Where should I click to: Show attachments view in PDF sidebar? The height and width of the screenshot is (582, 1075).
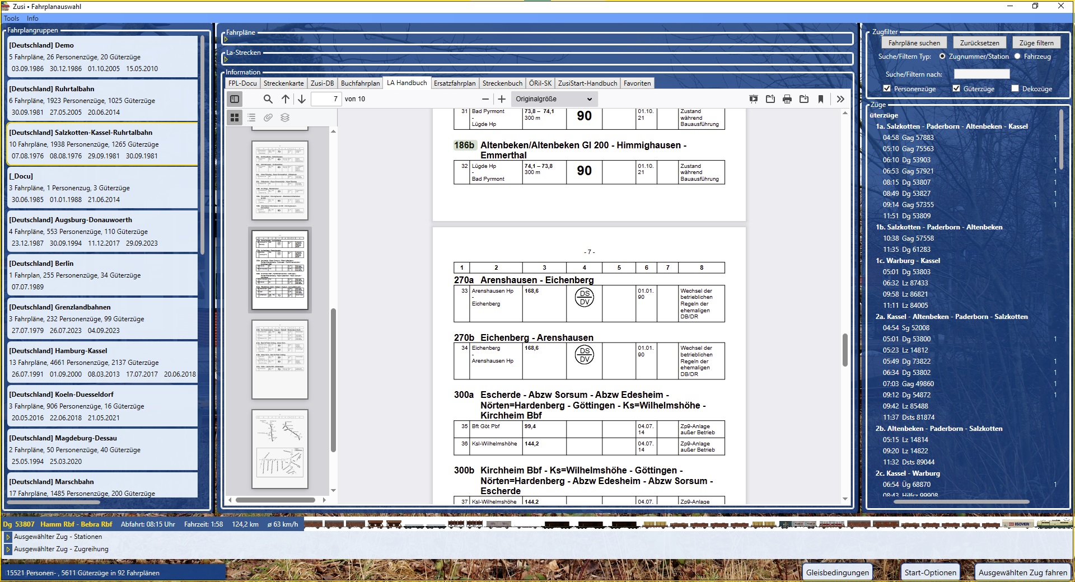pyautogui.click(x=268, y=118)
